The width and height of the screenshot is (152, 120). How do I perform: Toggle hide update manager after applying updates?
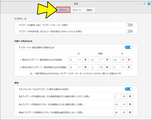[x=129, y=25]
